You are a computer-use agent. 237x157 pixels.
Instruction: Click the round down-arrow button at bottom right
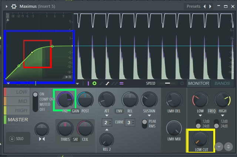pos(219,147)
